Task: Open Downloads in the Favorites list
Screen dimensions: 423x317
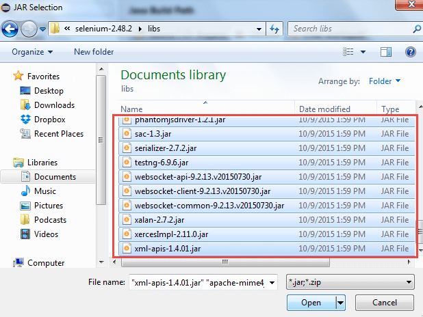Action: click(54, 105)
